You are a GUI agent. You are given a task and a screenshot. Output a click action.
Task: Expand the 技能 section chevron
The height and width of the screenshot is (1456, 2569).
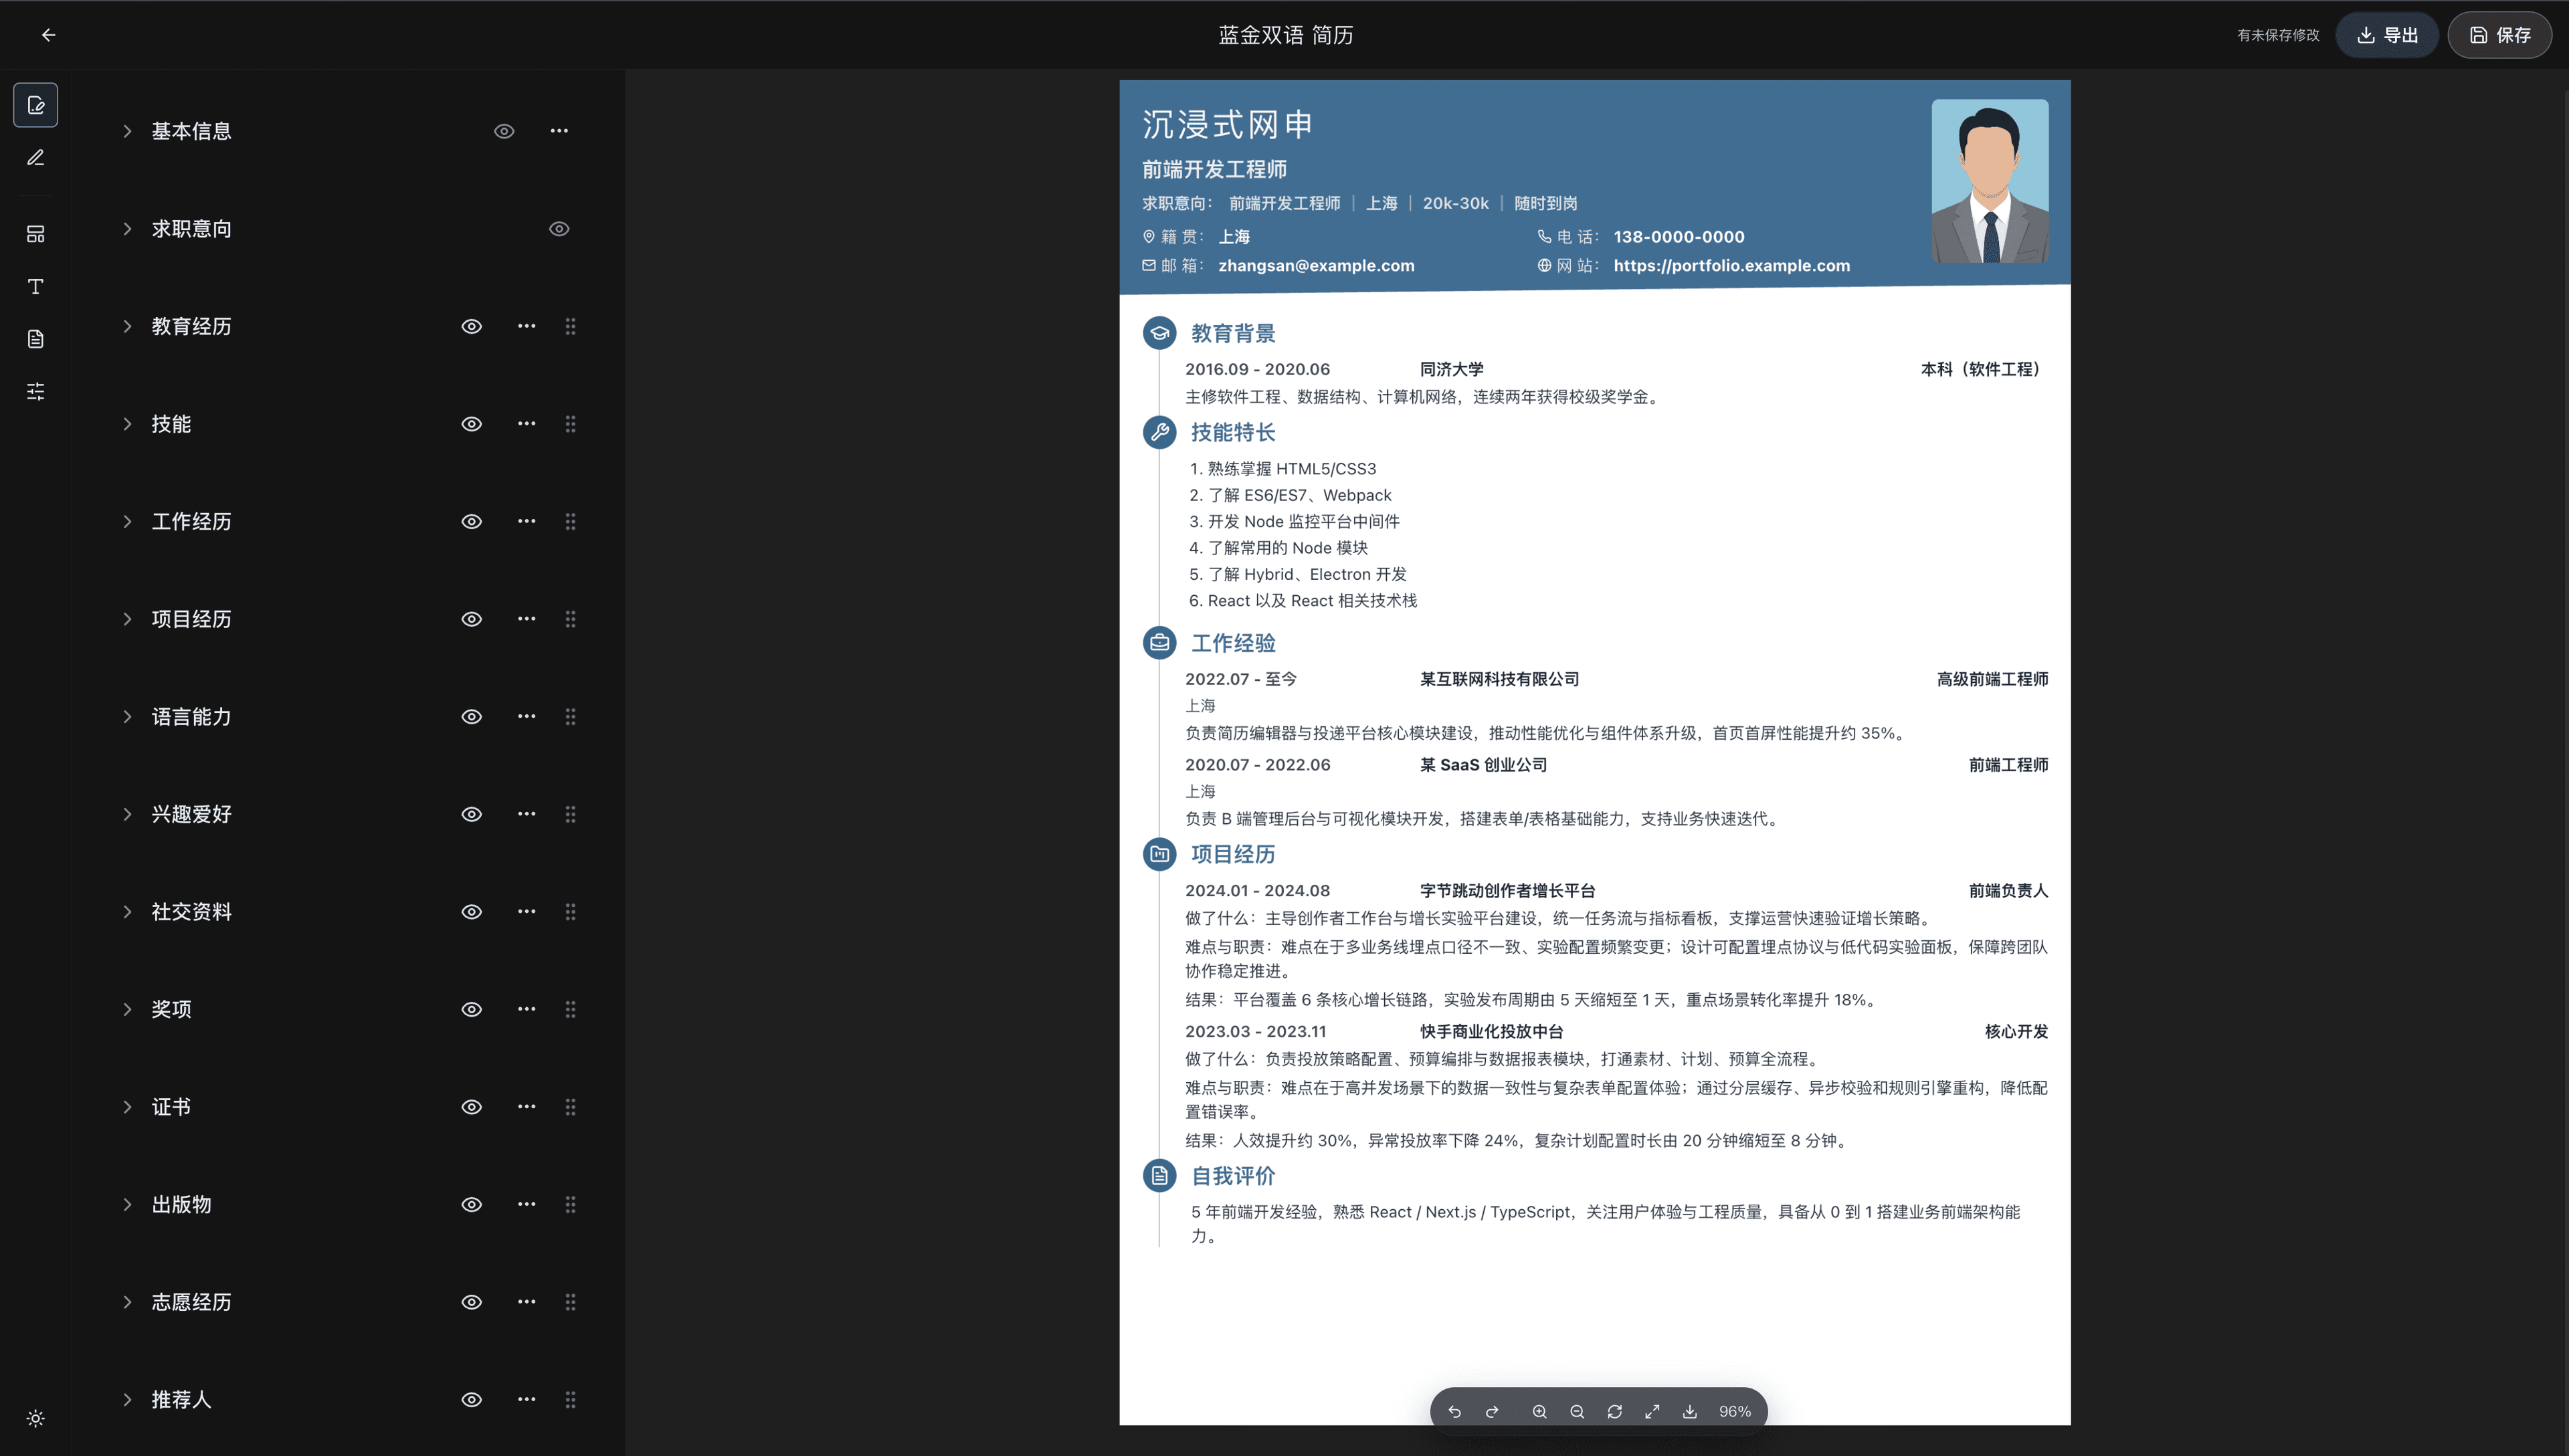coord(127,424)
